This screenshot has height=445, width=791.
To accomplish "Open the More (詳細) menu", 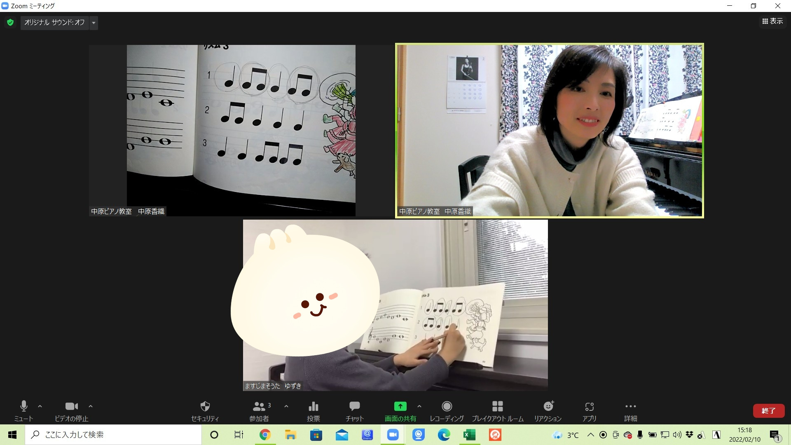I will click(x=630, y=407).
